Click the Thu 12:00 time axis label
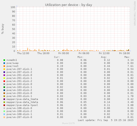This screenshot has width=137, height=126. click(23, 53)
